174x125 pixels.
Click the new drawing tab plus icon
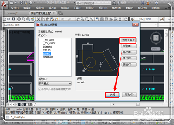click(60, 14)
